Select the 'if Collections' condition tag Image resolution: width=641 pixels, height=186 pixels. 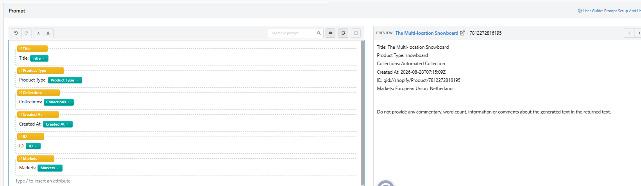38,93
